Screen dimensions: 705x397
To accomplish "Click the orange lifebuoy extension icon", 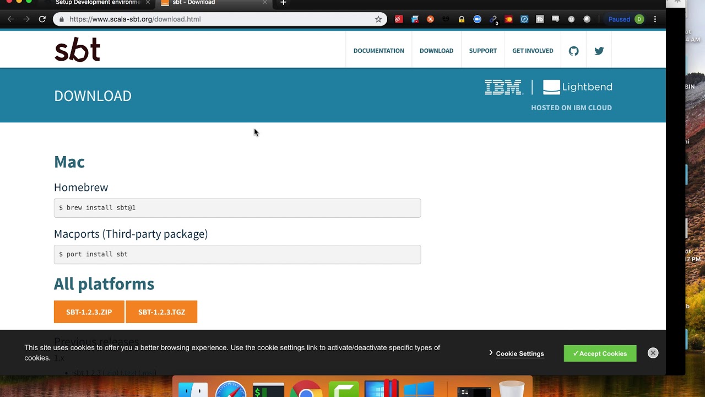I will [x=430, y=19].
